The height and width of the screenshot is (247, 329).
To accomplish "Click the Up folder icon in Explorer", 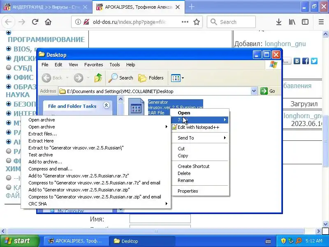I will 98,78.
